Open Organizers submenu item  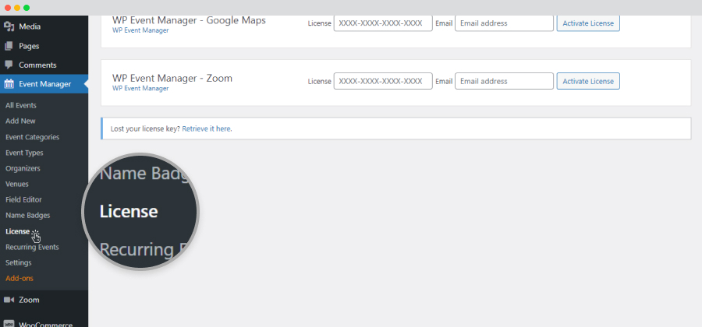(x=23, y=168)
